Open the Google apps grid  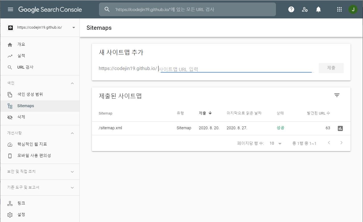[x=339, y=9]
